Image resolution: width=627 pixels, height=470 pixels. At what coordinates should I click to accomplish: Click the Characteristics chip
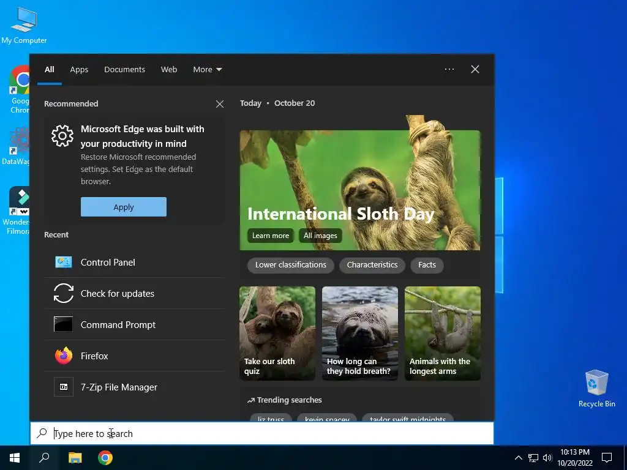coord(372,264)
